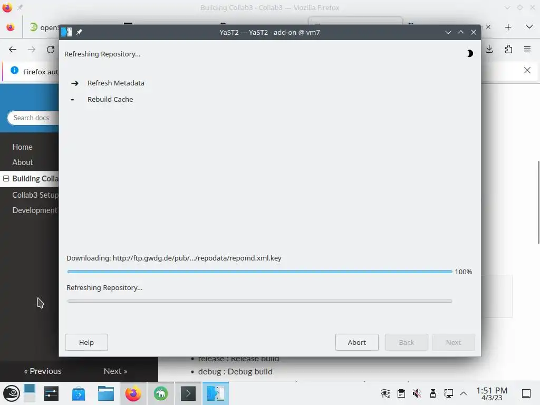Expand the hidden system tray icons
The height and width of the screenshot is (405, 540).
(464, 393)
